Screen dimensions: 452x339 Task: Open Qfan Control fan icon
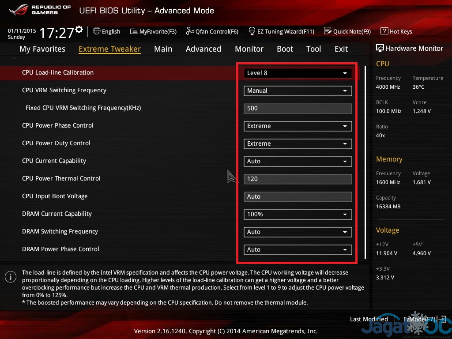point(190,31)
